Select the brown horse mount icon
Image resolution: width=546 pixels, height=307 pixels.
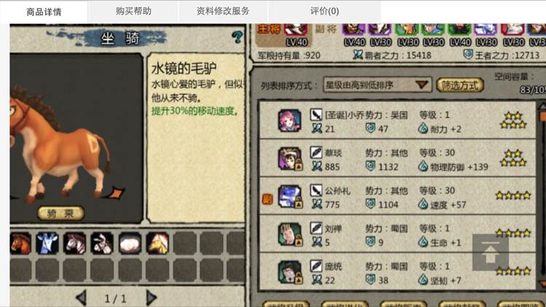coord(20,243)
